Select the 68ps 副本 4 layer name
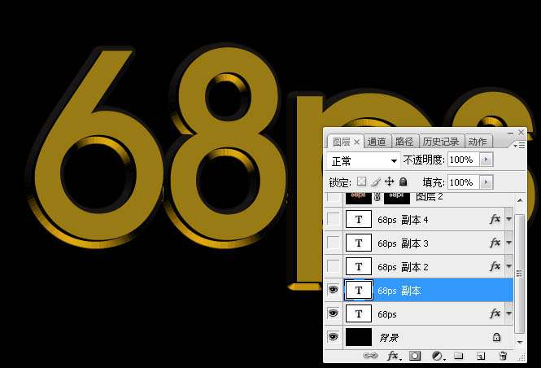541x368 pixels. click(x=403, y=220)
